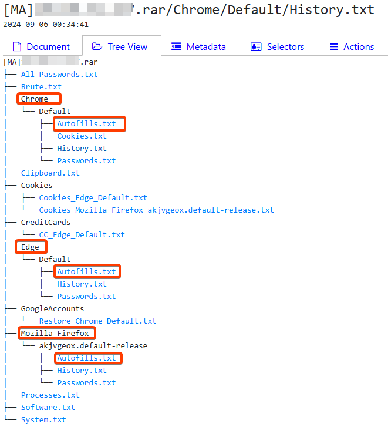The image size is (388, 427).
Task: Open CC_Edge_Default.txt in CreditCards folder
Action: [82, 235]
